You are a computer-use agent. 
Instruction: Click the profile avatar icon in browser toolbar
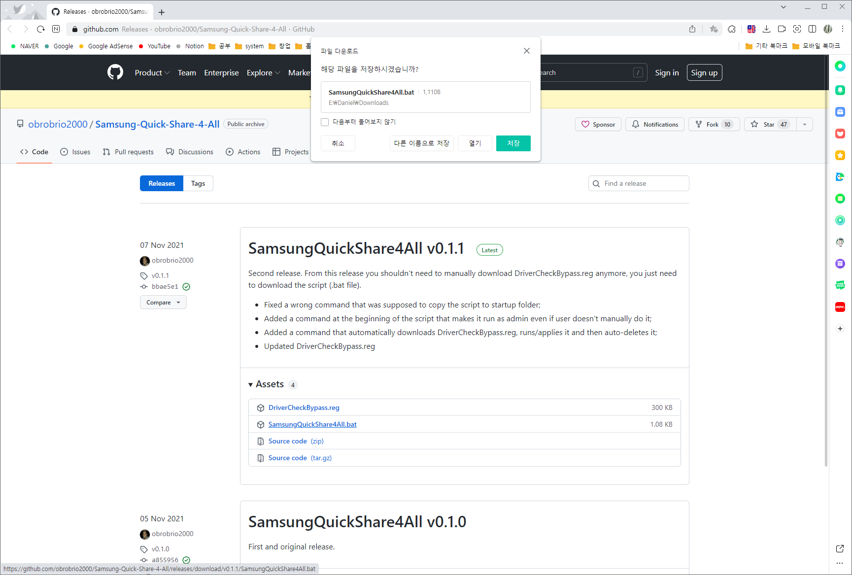pyautogui.click(x=828, y=29)
